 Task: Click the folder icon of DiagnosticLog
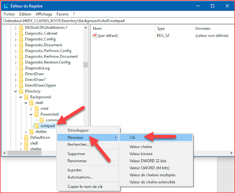[21, 68]
